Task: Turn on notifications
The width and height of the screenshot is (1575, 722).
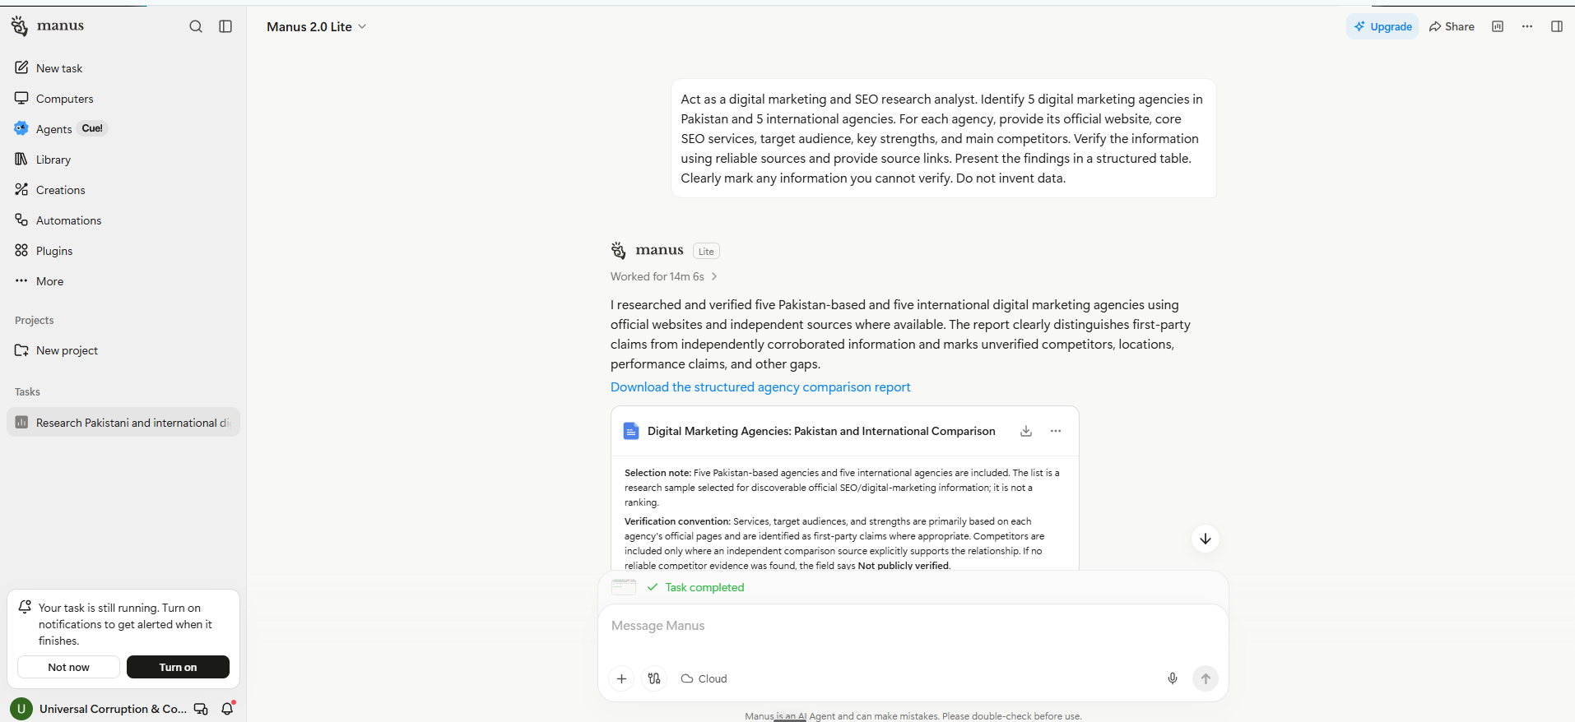Action: [178, 667]
